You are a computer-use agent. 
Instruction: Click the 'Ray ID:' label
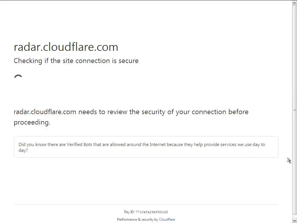129,212
